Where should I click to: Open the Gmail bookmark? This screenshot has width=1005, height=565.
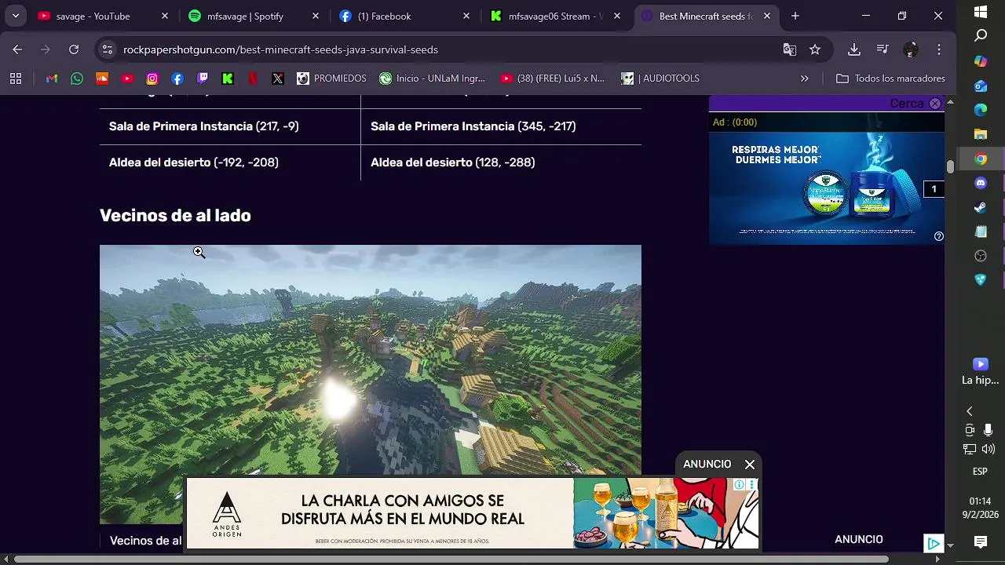[52, 78]
